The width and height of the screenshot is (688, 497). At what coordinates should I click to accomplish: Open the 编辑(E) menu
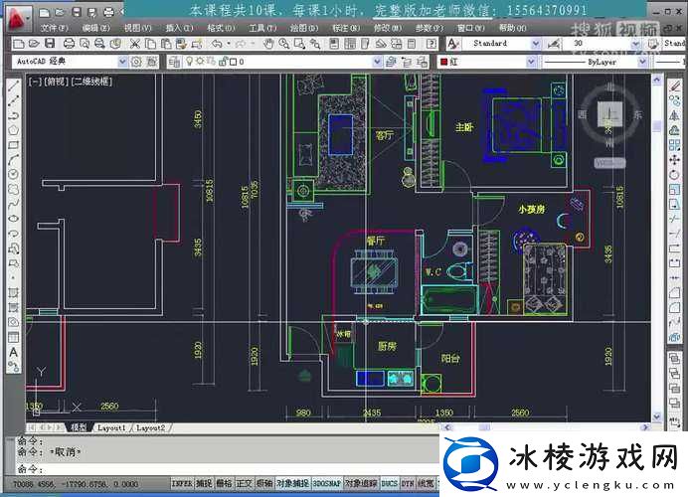point(96,28)
